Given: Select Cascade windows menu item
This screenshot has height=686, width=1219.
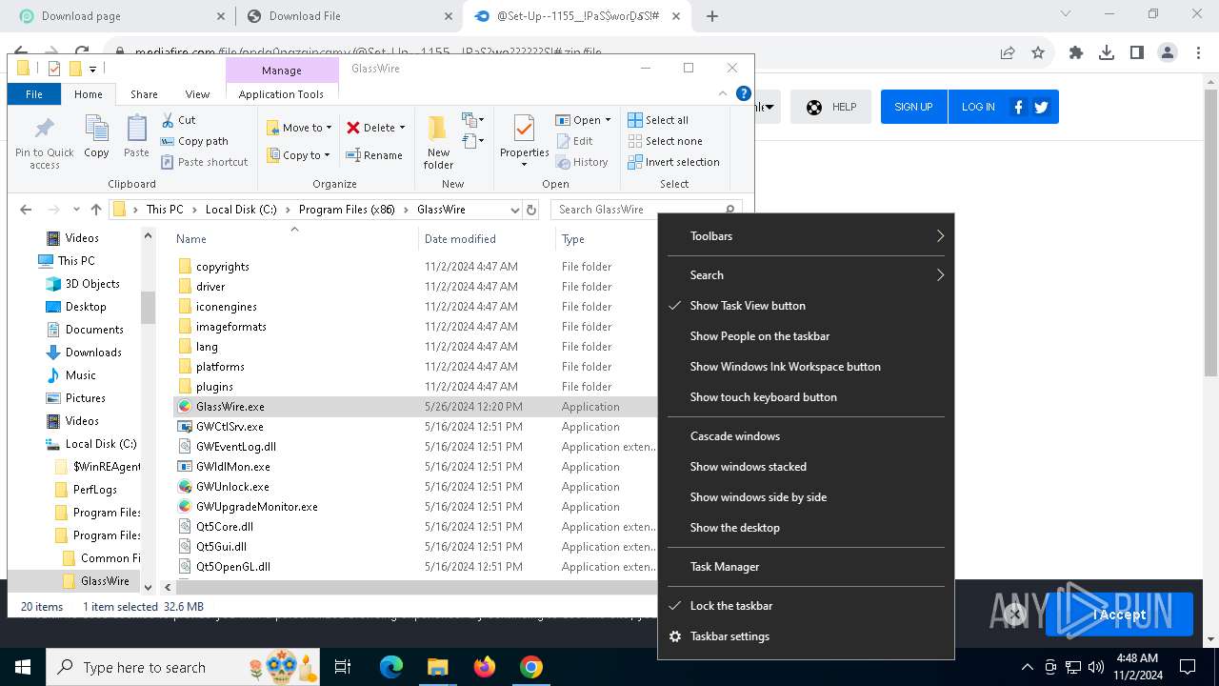Looking at the screenshot, I should coord(806,436).
